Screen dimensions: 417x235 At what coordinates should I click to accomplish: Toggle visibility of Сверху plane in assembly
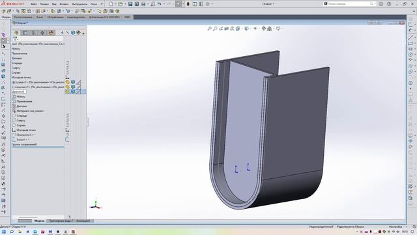coord(67,68)
